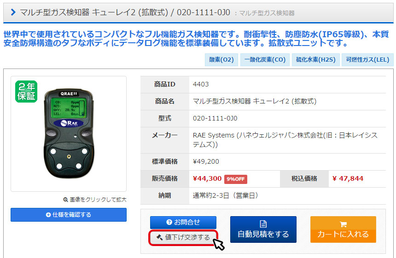
Task: Click the green 2年保証 warranty badge
Action: coord(26,92)
